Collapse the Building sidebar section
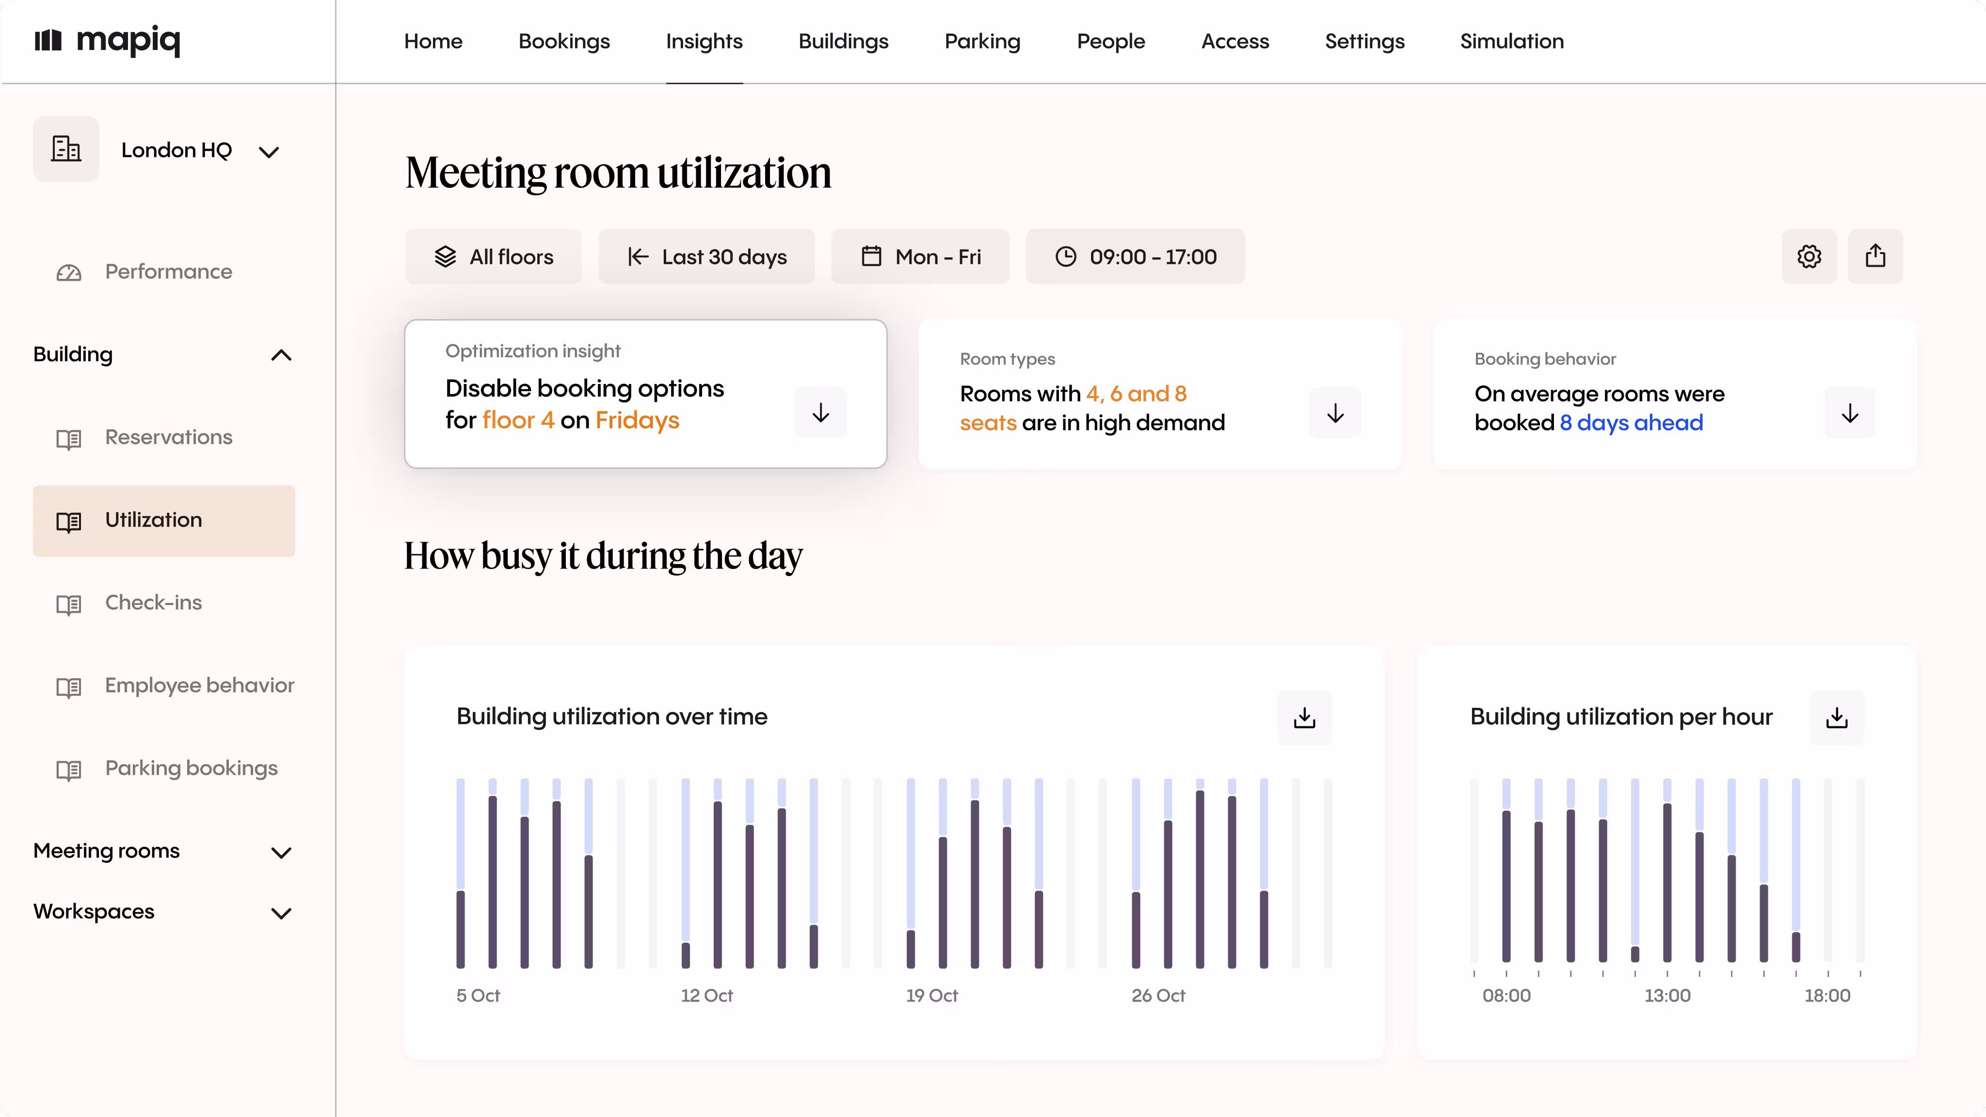 pyautogui.click(x=281, y=355)
